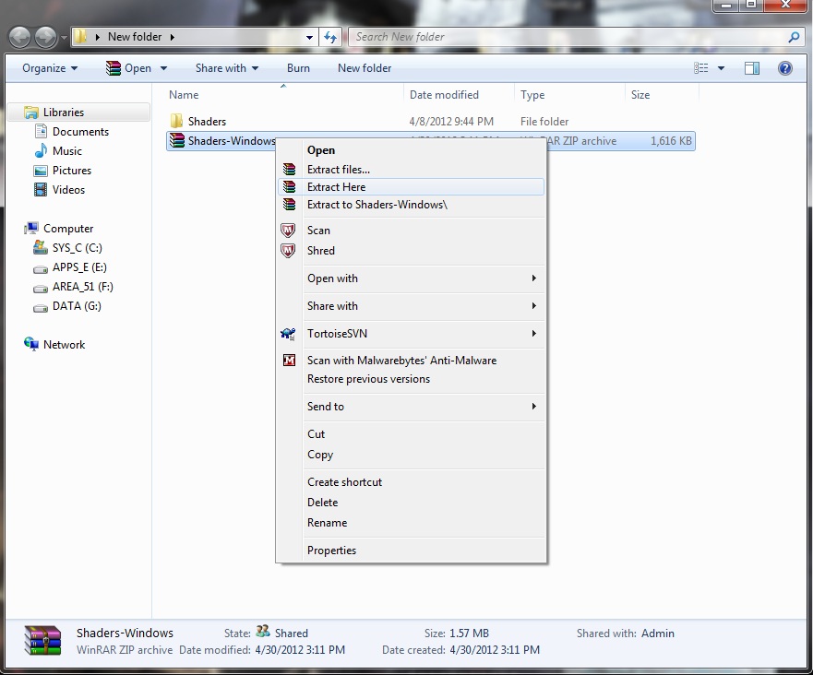Select Delete in the context menu
The image size is (813, 675).
412,502
